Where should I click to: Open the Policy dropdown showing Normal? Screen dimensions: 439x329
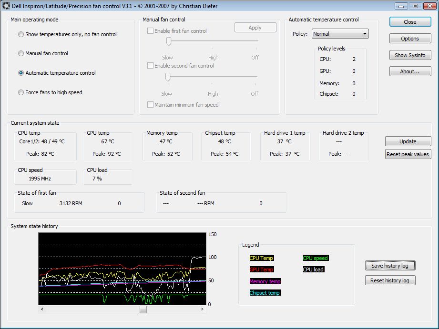coord(340,34)
